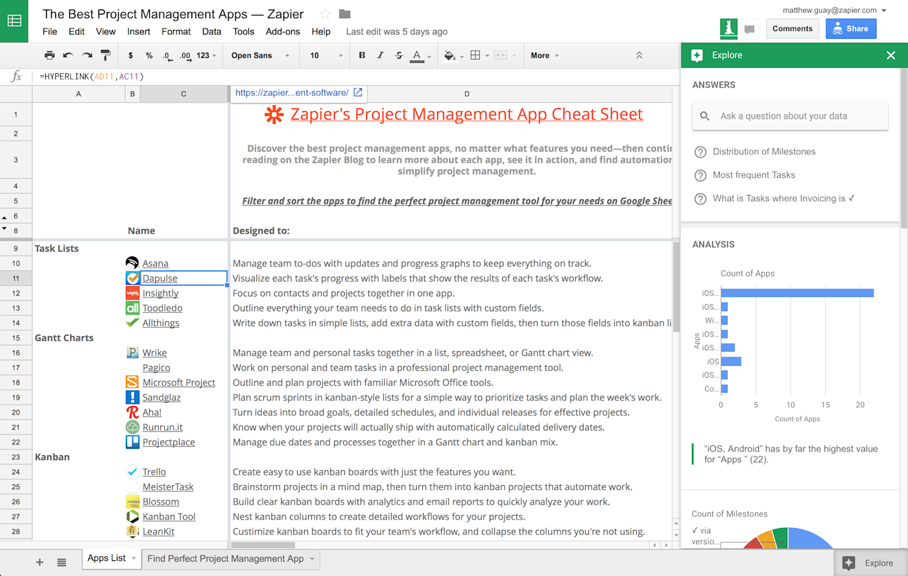This screenshot has width=908, height=576.
Task: Open the Format menu
Action: tap(176, 31)
